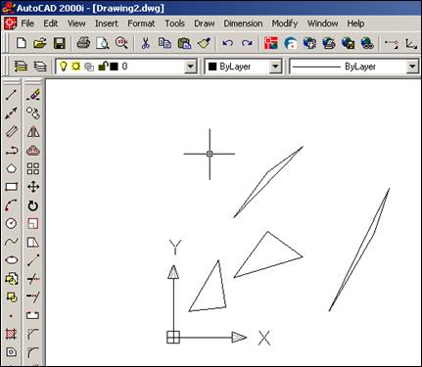422x367 pixels.
Task: Select the Offset modify tool
Action: click(33, 151)
